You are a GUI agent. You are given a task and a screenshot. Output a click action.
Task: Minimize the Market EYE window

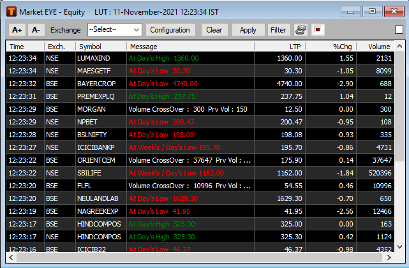[350, 11]
